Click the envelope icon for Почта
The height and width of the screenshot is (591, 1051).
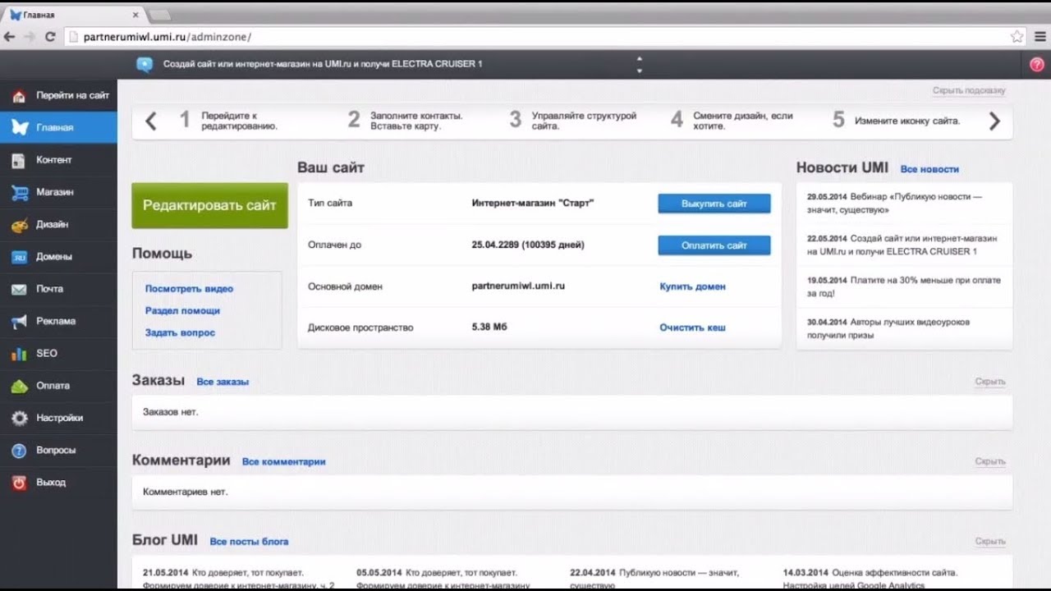coord(19,289)
